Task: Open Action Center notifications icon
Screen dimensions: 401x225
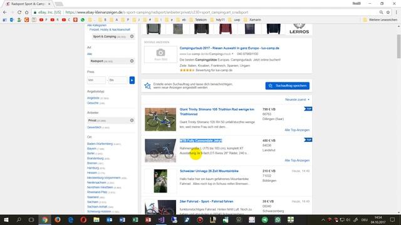Action: pos(393,219)
